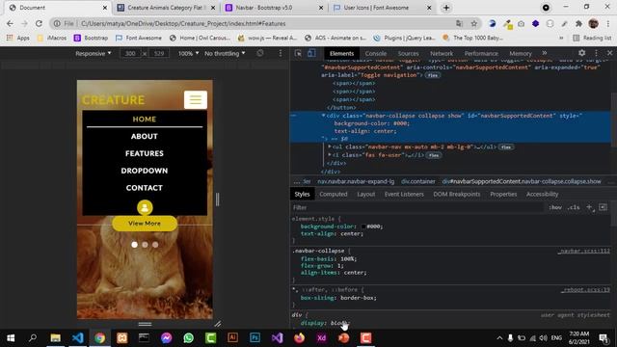This screenshot has width=617, height=347.
Task: Click the ABOUT nav link
Action: click(x=145, y=136)
